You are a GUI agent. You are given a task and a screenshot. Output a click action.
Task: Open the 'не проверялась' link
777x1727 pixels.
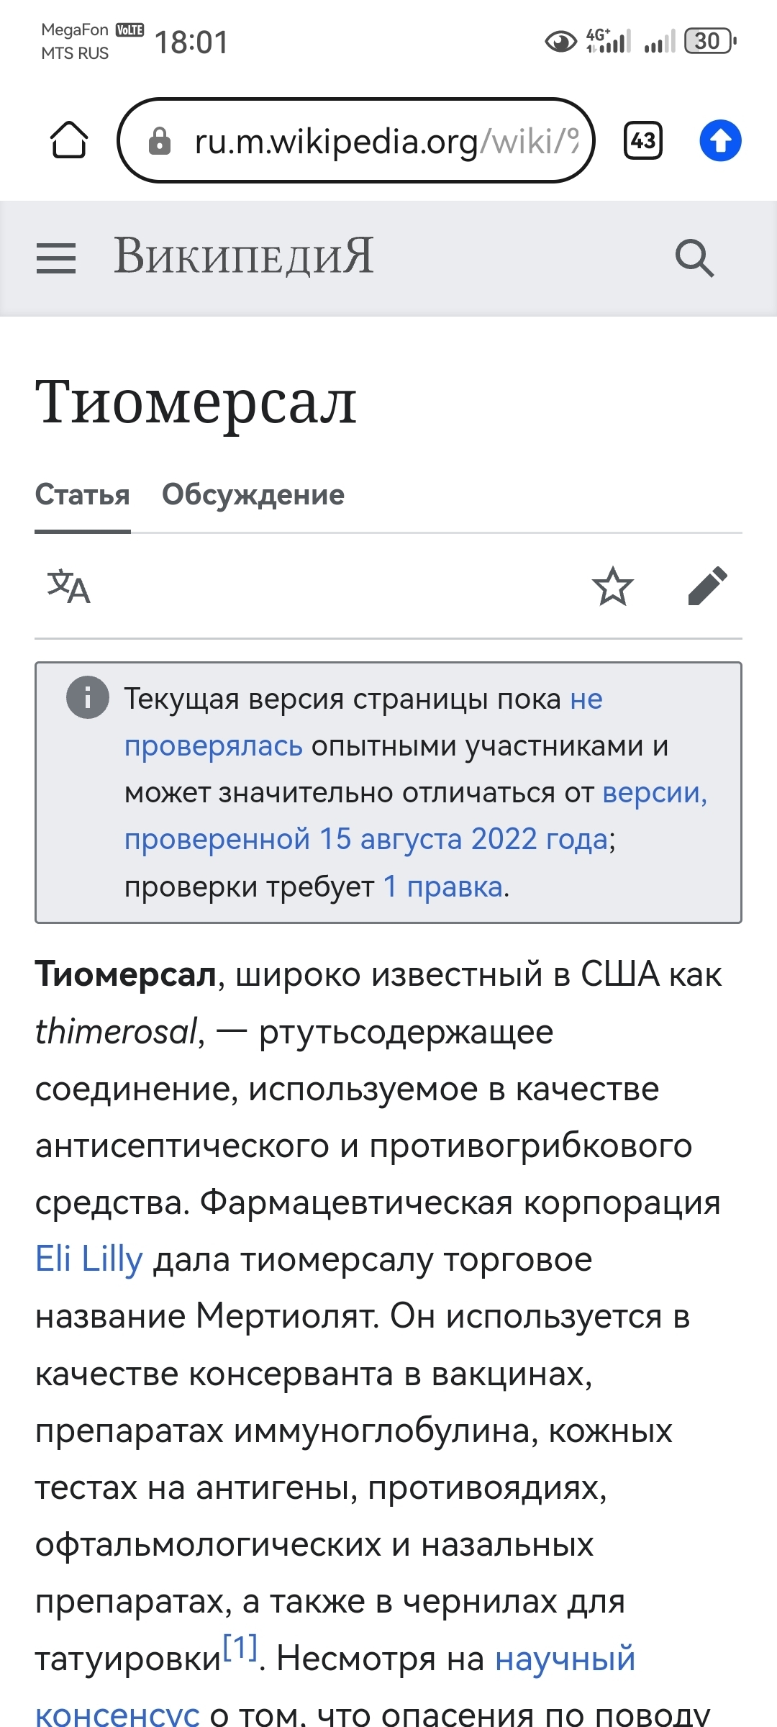pos(214,746)
